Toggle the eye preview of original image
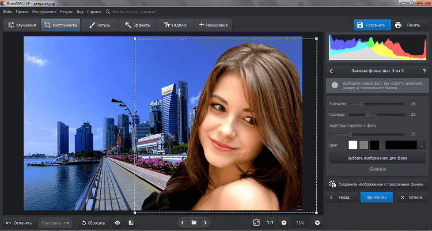This screenshot has width=432, height=231. tap(117, 222)
